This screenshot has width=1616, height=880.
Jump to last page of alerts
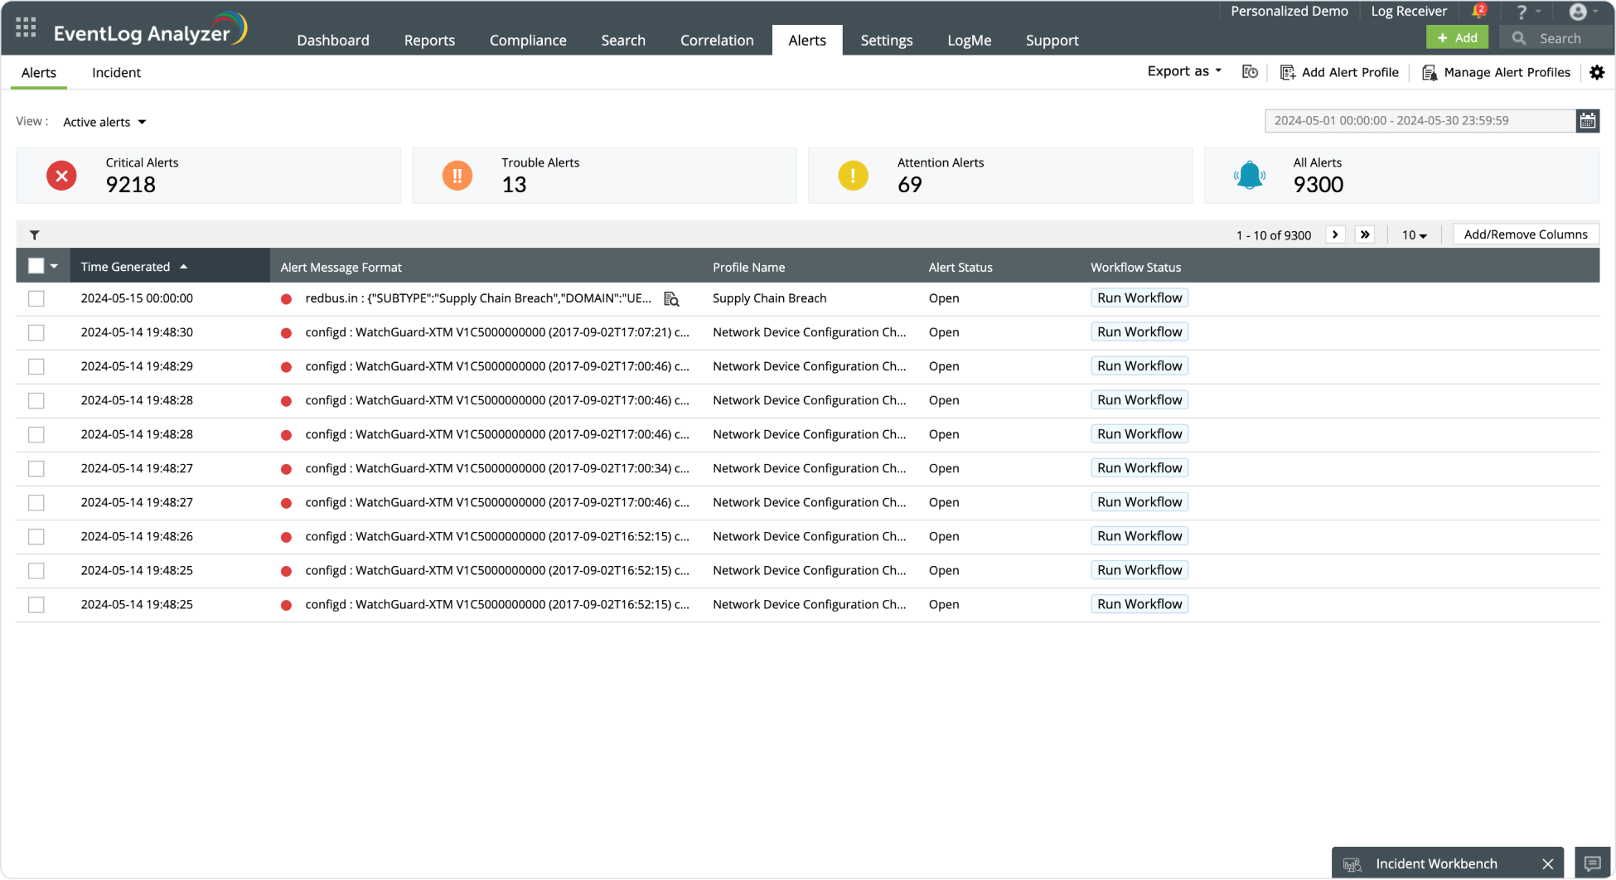pyautogui.click(x=1365, y=235)
